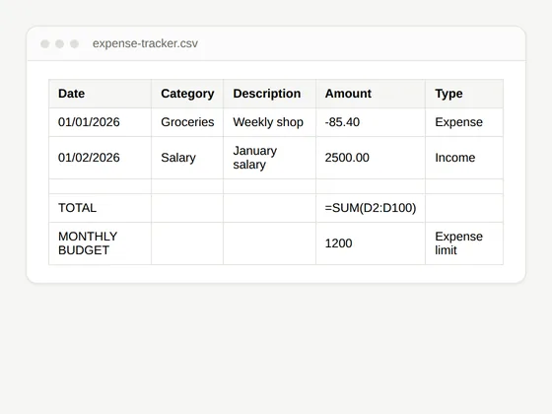
Task: Click the Type column header
Action: [464, 94]
